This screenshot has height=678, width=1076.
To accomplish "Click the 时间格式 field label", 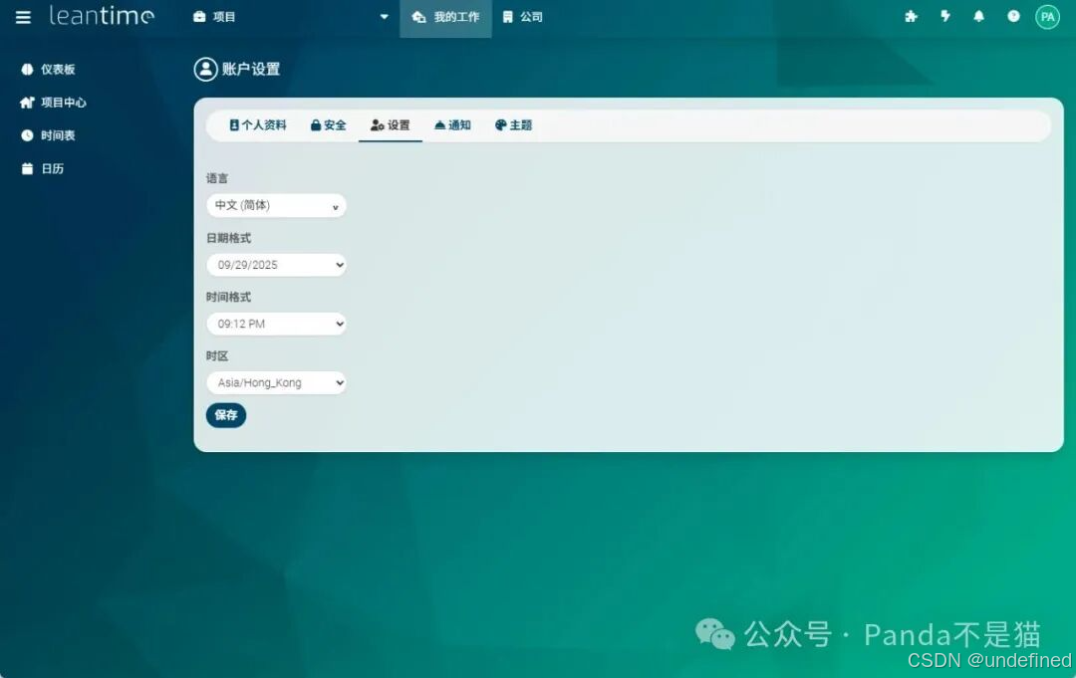I will (228, 297).
